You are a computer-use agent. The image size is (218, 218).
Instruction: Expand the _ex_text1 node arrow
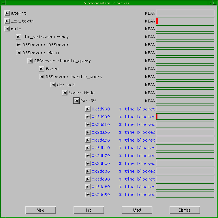point(7,21)
